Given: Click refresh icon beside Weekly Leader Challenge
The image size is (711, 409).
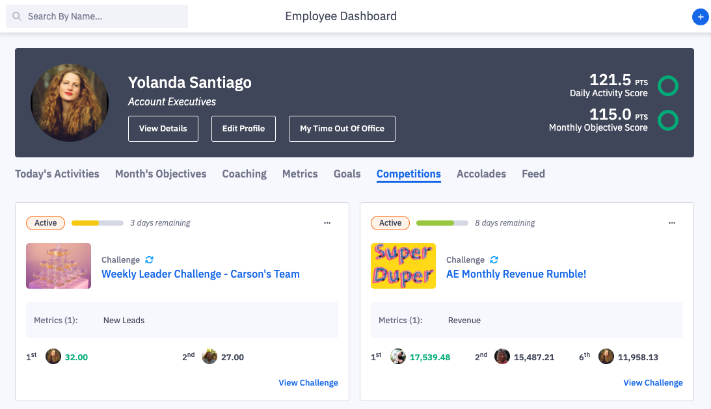Looking at the screenshot, I should [x=150, y=260].
